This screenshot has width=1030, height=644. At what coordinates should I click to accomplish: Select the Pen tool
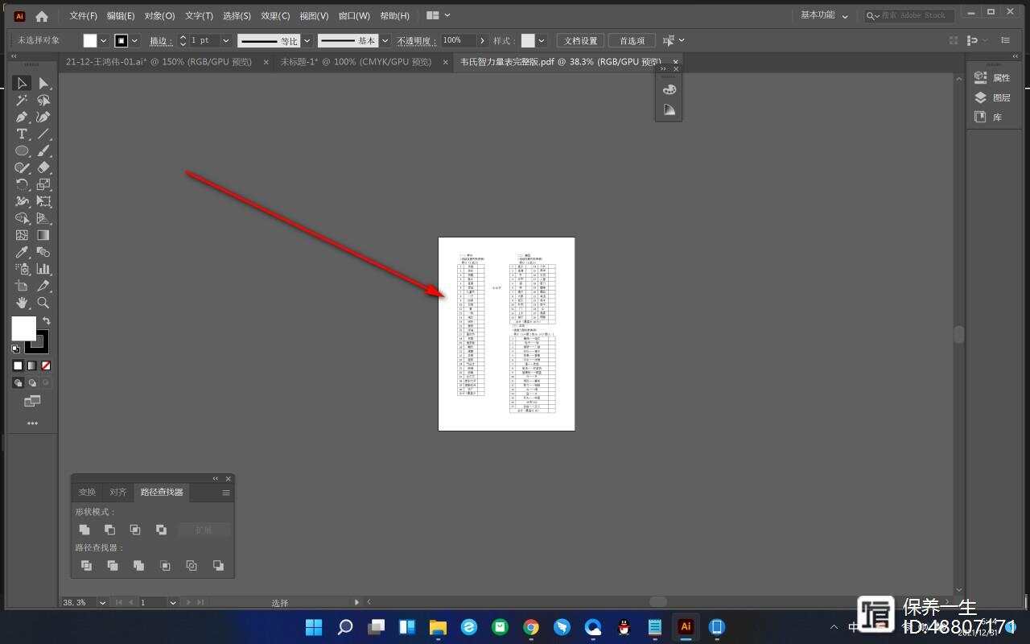22,118
